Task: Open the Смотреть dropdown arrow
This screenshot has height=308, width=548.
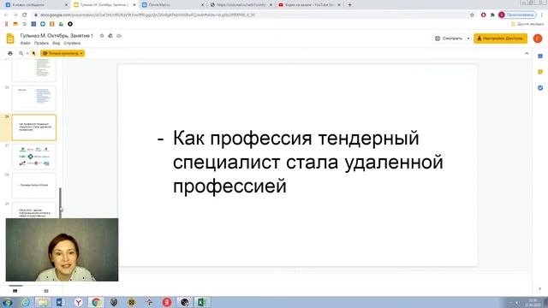Action: coord(468,38)
